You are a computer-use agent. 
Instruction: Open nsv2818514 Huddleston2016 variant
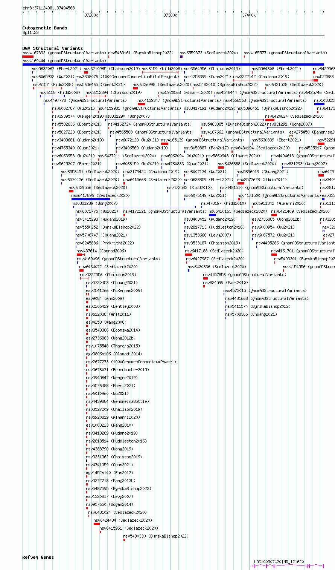[116, 441]
